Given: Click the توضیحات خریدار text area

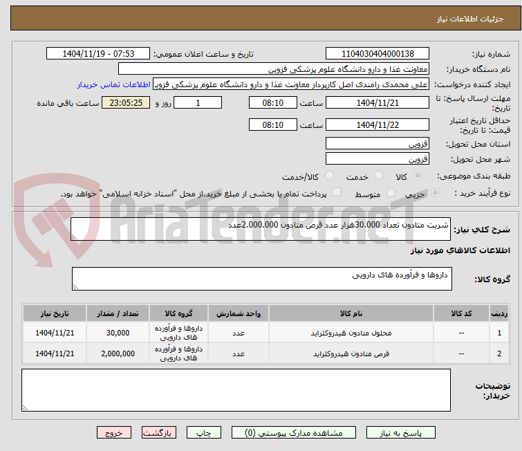Looking at the screenshot, I should (x=236, y=390).
